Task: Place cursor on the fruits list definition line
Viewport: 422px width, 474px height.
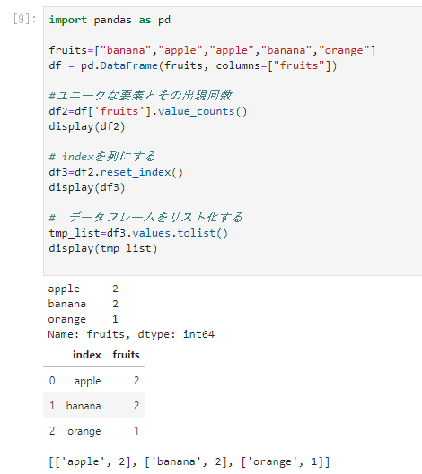Action: (212, 50)
